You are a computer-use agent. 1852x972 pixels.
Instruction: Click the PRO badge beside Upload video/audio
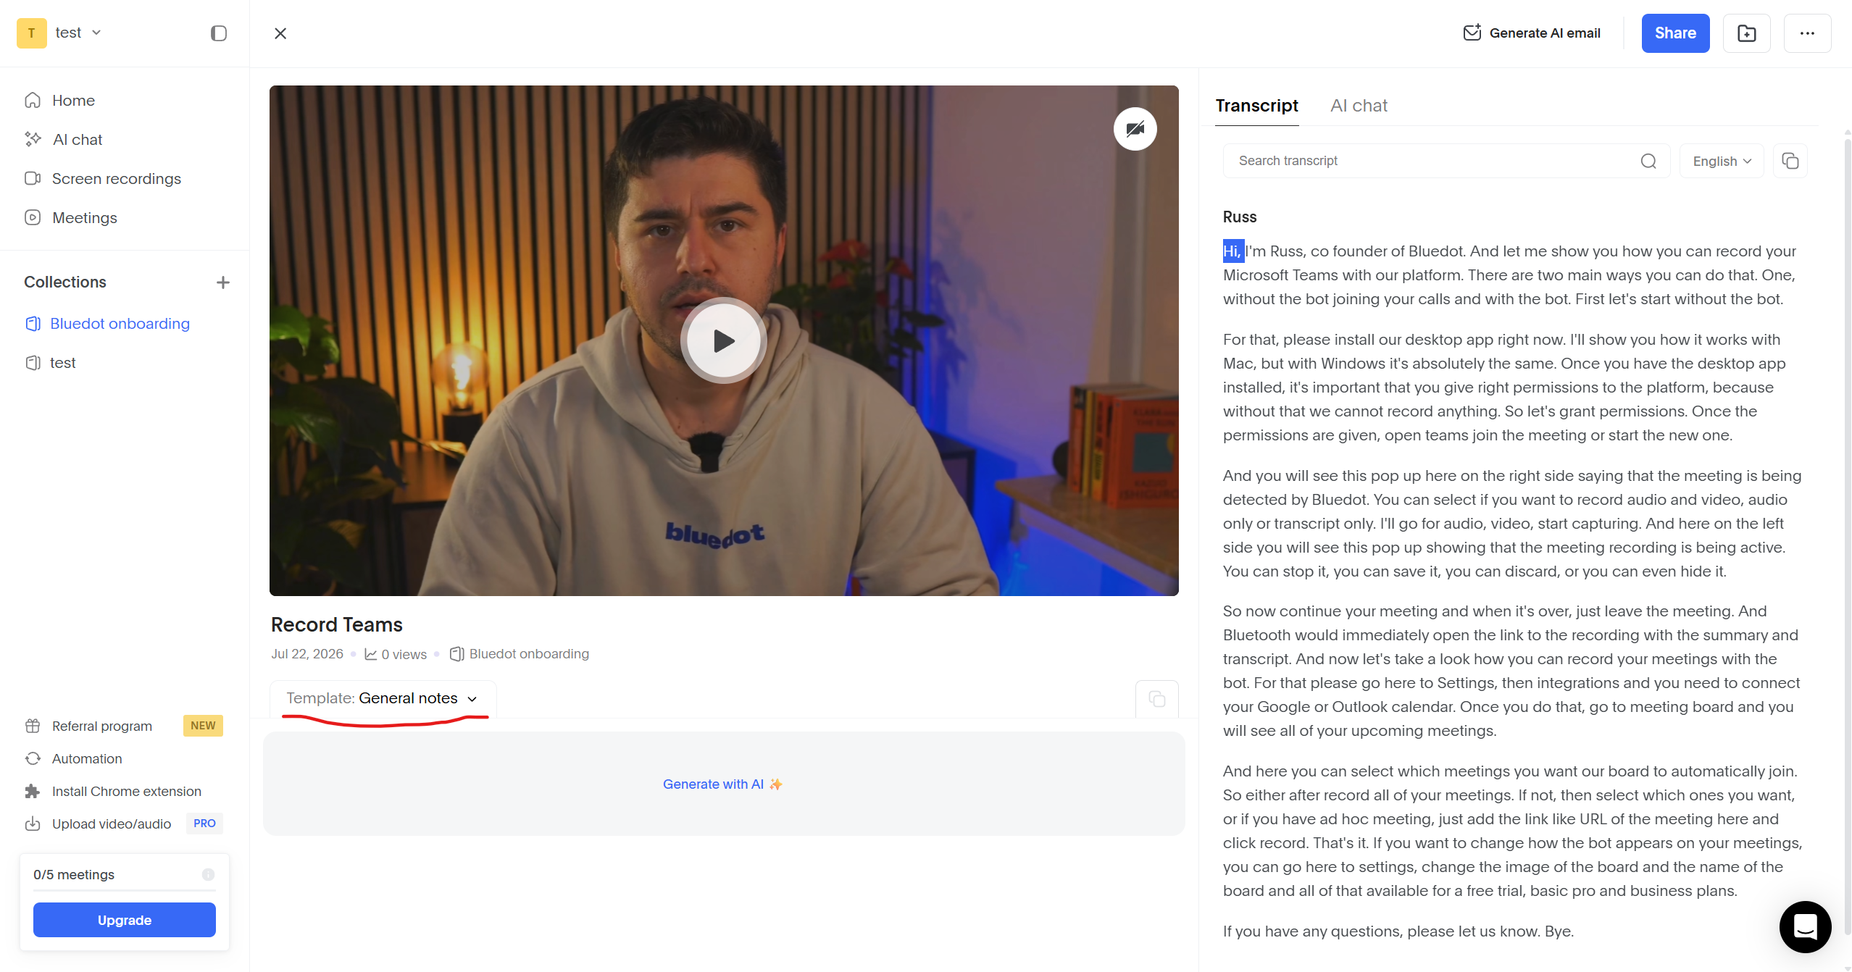tap(204, 824)
